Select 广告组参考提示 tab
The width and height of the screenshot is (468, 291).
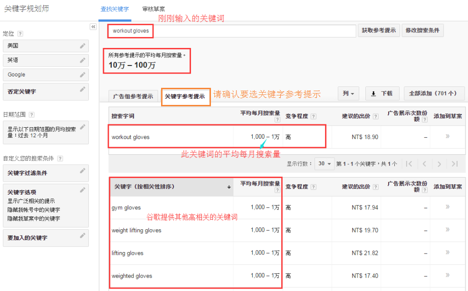(133, 96)
